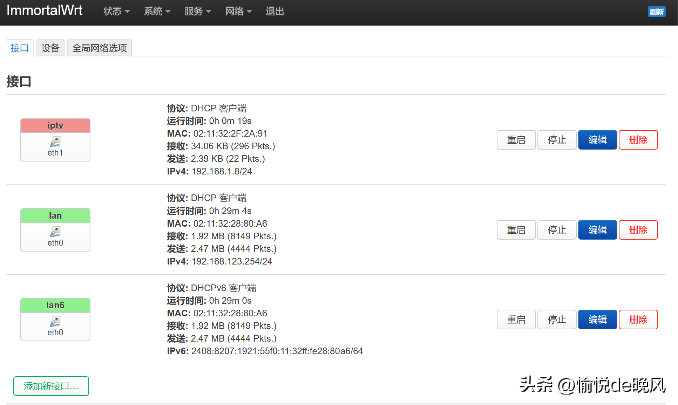This screenshot has height=405, width=678.
Task: Select the 接口 tab
Action: point(20,48)
